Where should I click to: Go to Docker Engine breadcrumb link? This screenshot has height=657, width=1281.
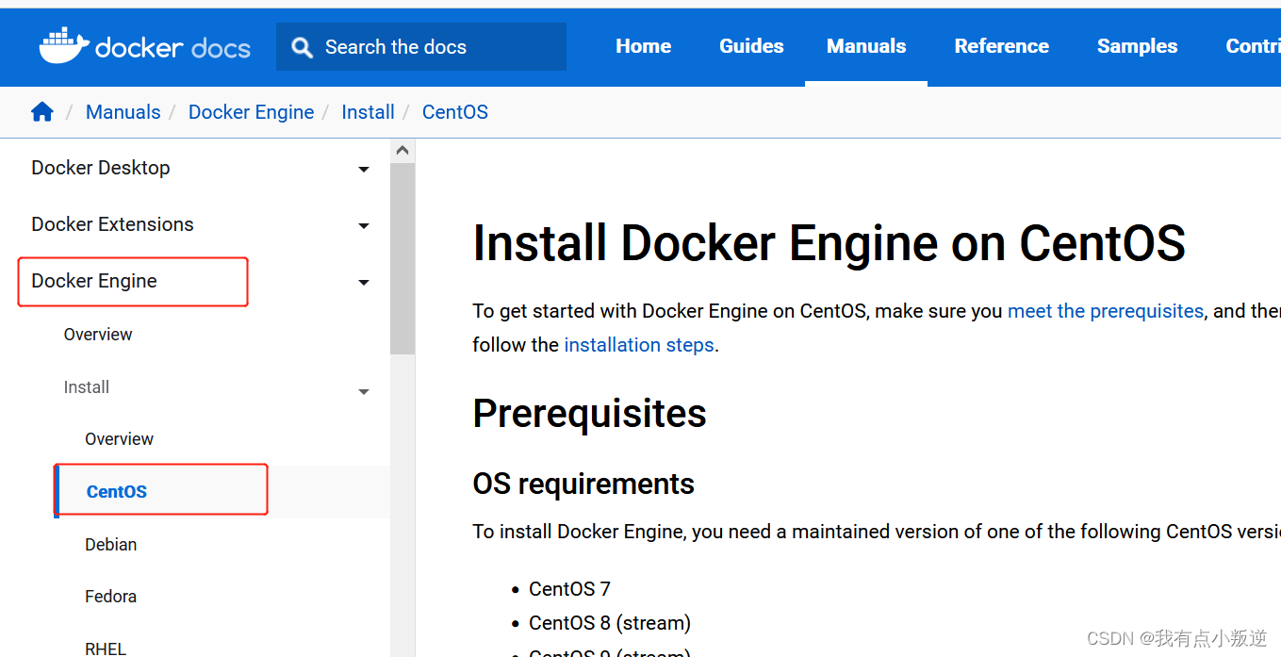(x=251, y=112)
